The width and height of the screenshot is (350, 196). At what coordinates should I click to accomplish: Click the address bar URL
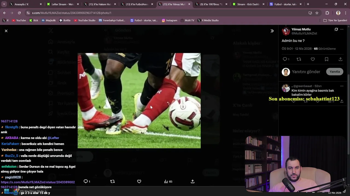point(72,13)
